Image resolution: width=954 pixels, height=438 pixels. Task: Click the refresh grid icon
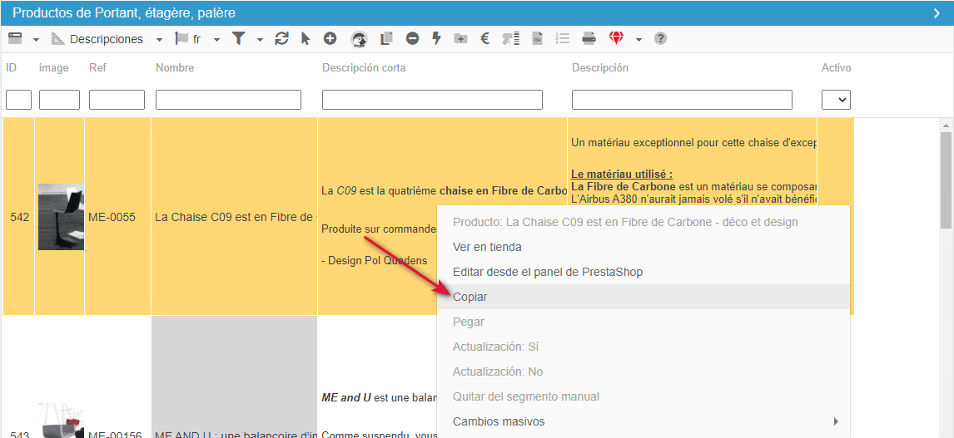pyautogui.click(x=281, y=38)
